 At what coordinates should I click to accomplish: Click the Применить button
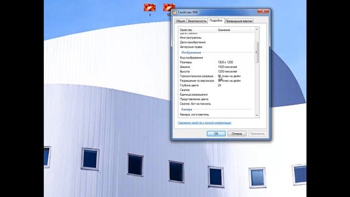pos(258,134)
